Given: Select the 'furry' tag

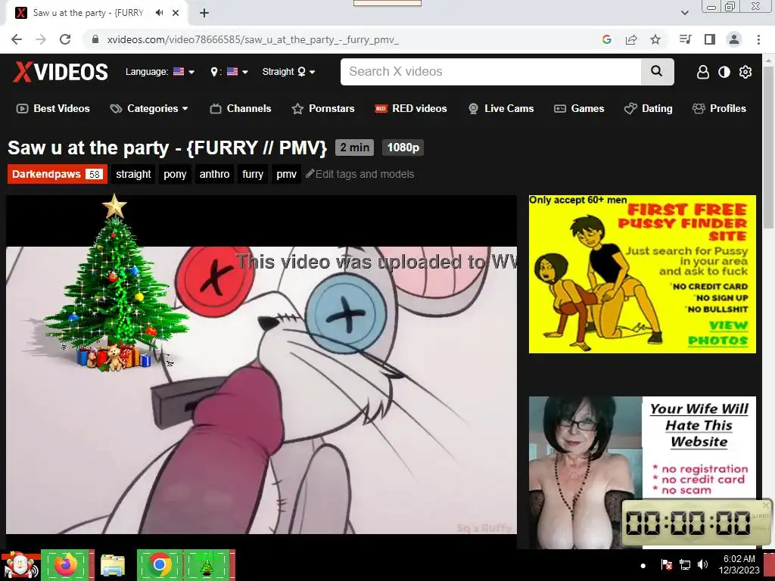Looking at the screenshot, I should (253, 175).
